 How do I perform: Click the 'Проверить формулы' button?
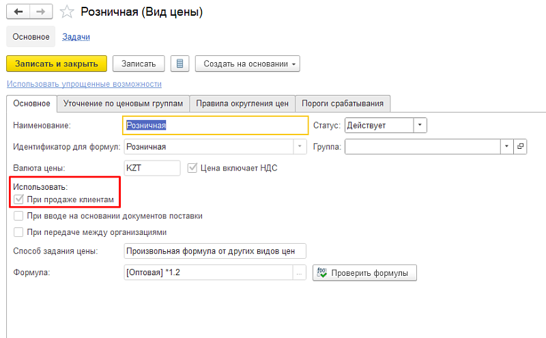click(x=364, y=273)
